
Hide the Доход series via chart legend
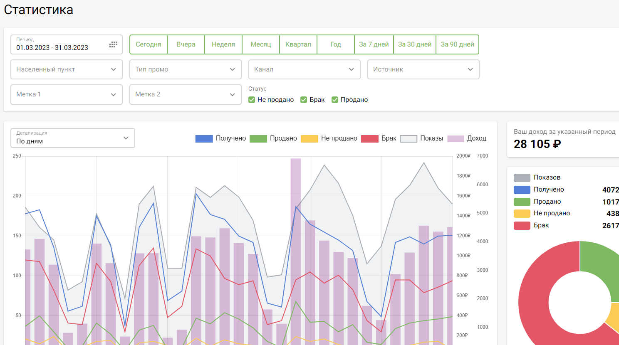tap(467, 138)
